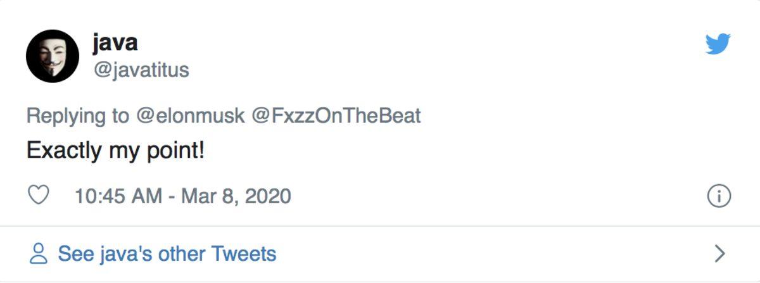Image resolution: width=760 pixels, height=283 pixels.
Task: Open the Guy Fawkes mask profile picture
Action: pyautogui.click(x=52, y=56)
